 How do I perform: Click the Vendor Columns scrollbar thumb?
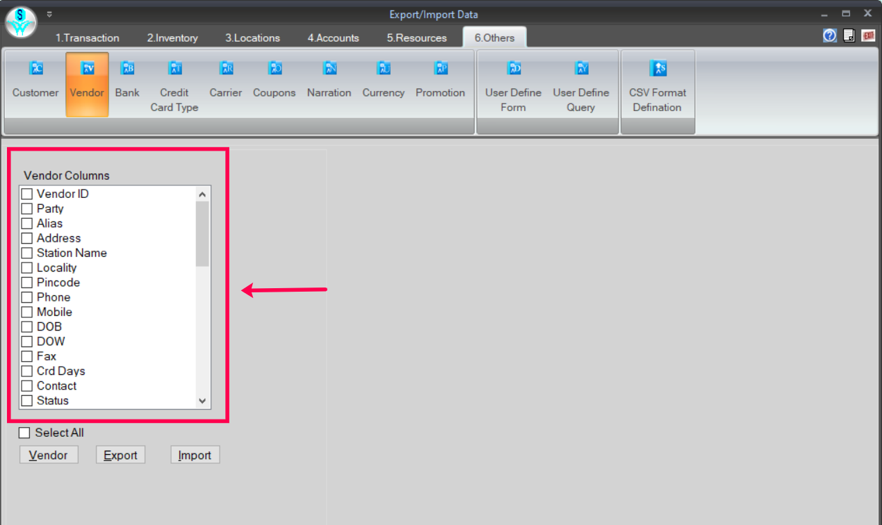pyautogui.click(x=202, y=234)
